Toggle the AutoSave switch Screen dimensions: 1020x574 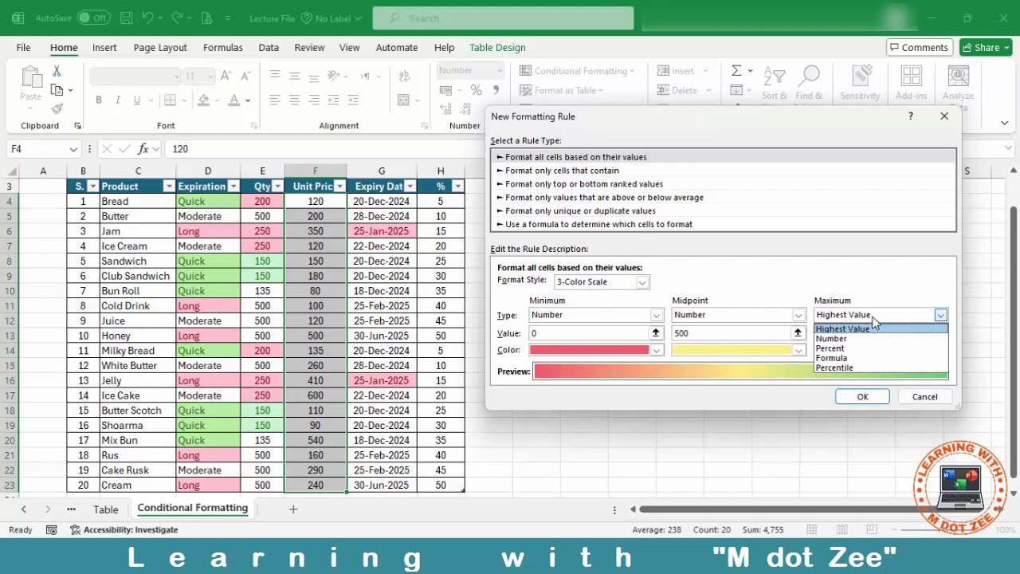(x=94, y=18)
